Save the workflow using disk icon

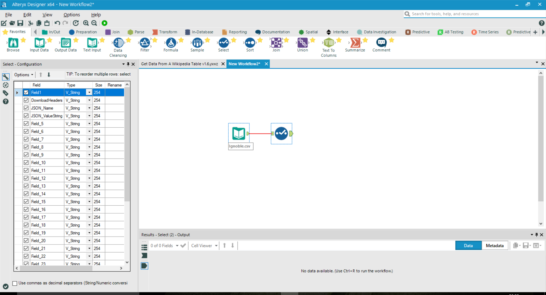point(20,23)
